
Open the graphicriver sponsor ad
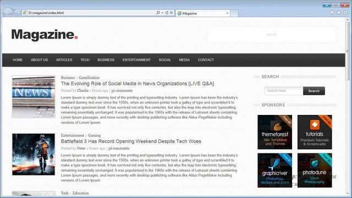click(x=275, y=170)
